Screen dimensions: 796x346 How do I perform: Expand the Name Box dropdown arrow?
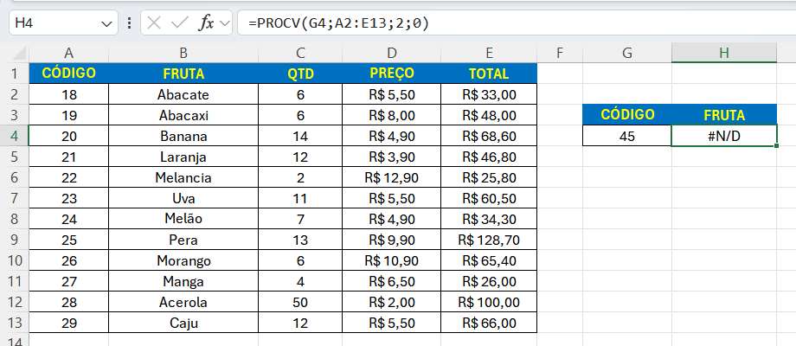click(x=106, y=23)
